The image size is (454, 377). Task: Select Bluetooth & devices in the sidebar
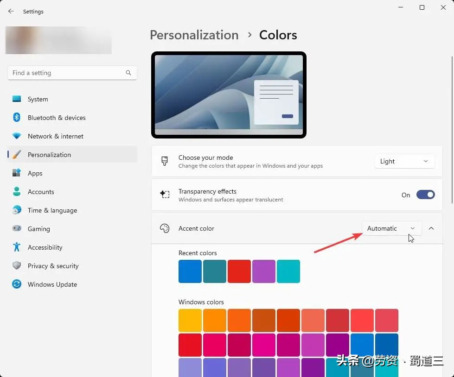[x=57, y=118]
